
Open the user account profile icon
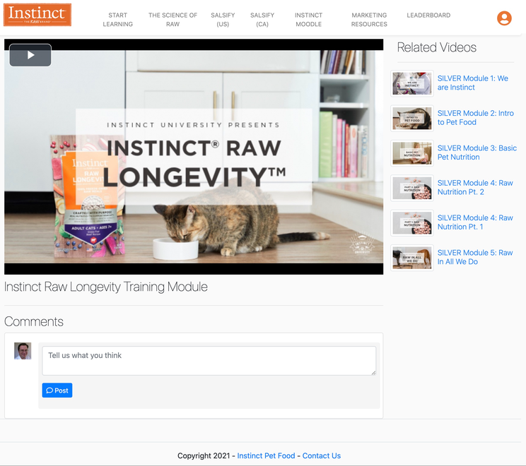click(x=504, y=18)
